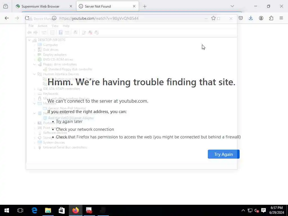Open the Windows Start menu

point(7,210)
